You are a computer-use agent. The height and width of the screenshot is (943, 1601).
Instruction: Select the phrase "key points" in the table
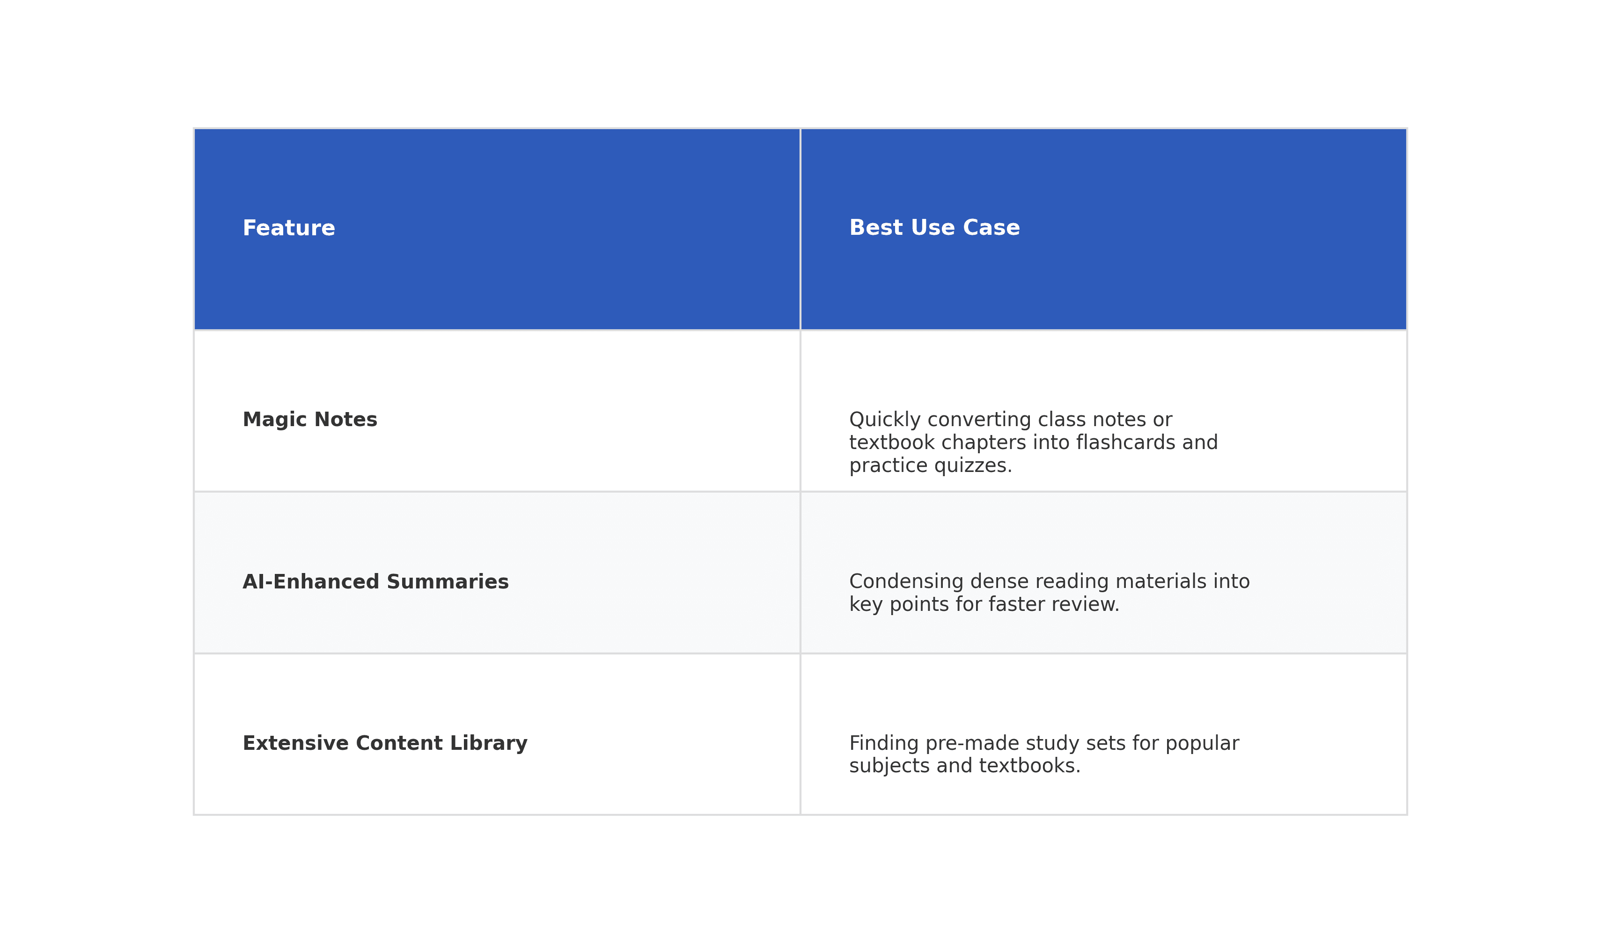pyautogui.click(x=898, y=604)
